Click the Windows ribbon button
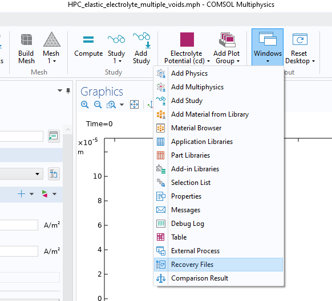This screenshot has height=301, width=332. (268, 47)
